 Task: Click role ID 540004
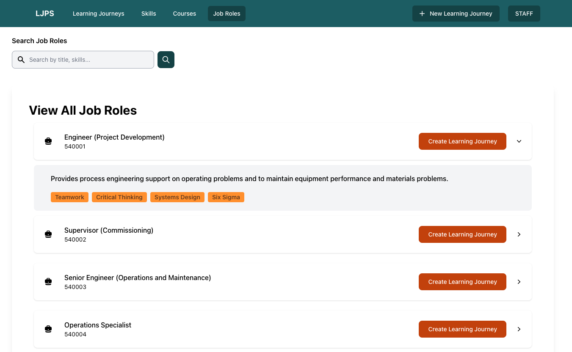point(75,334)
